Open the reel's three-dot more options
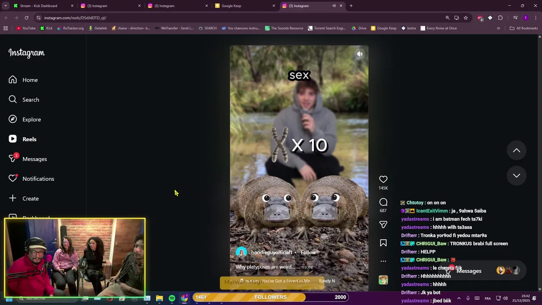The width and height of the screenshot is (542, 305). click(x=383, y=261)
